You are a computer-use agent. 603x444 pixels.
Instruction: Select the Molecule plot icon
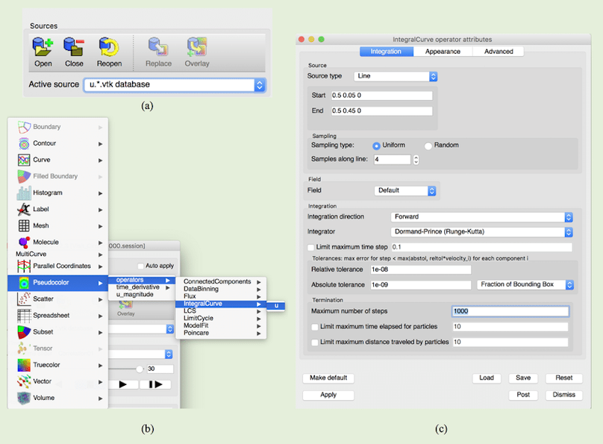click(24, 243)
